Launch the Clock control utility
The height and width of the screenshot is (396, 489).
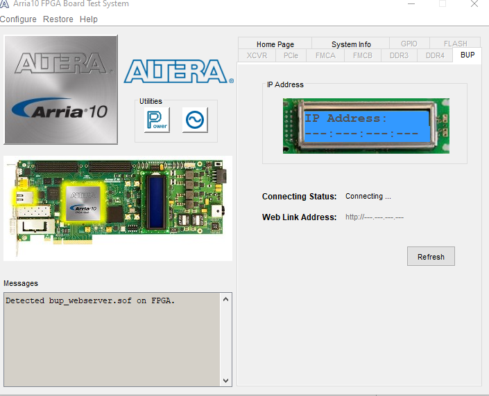point(194,120)
